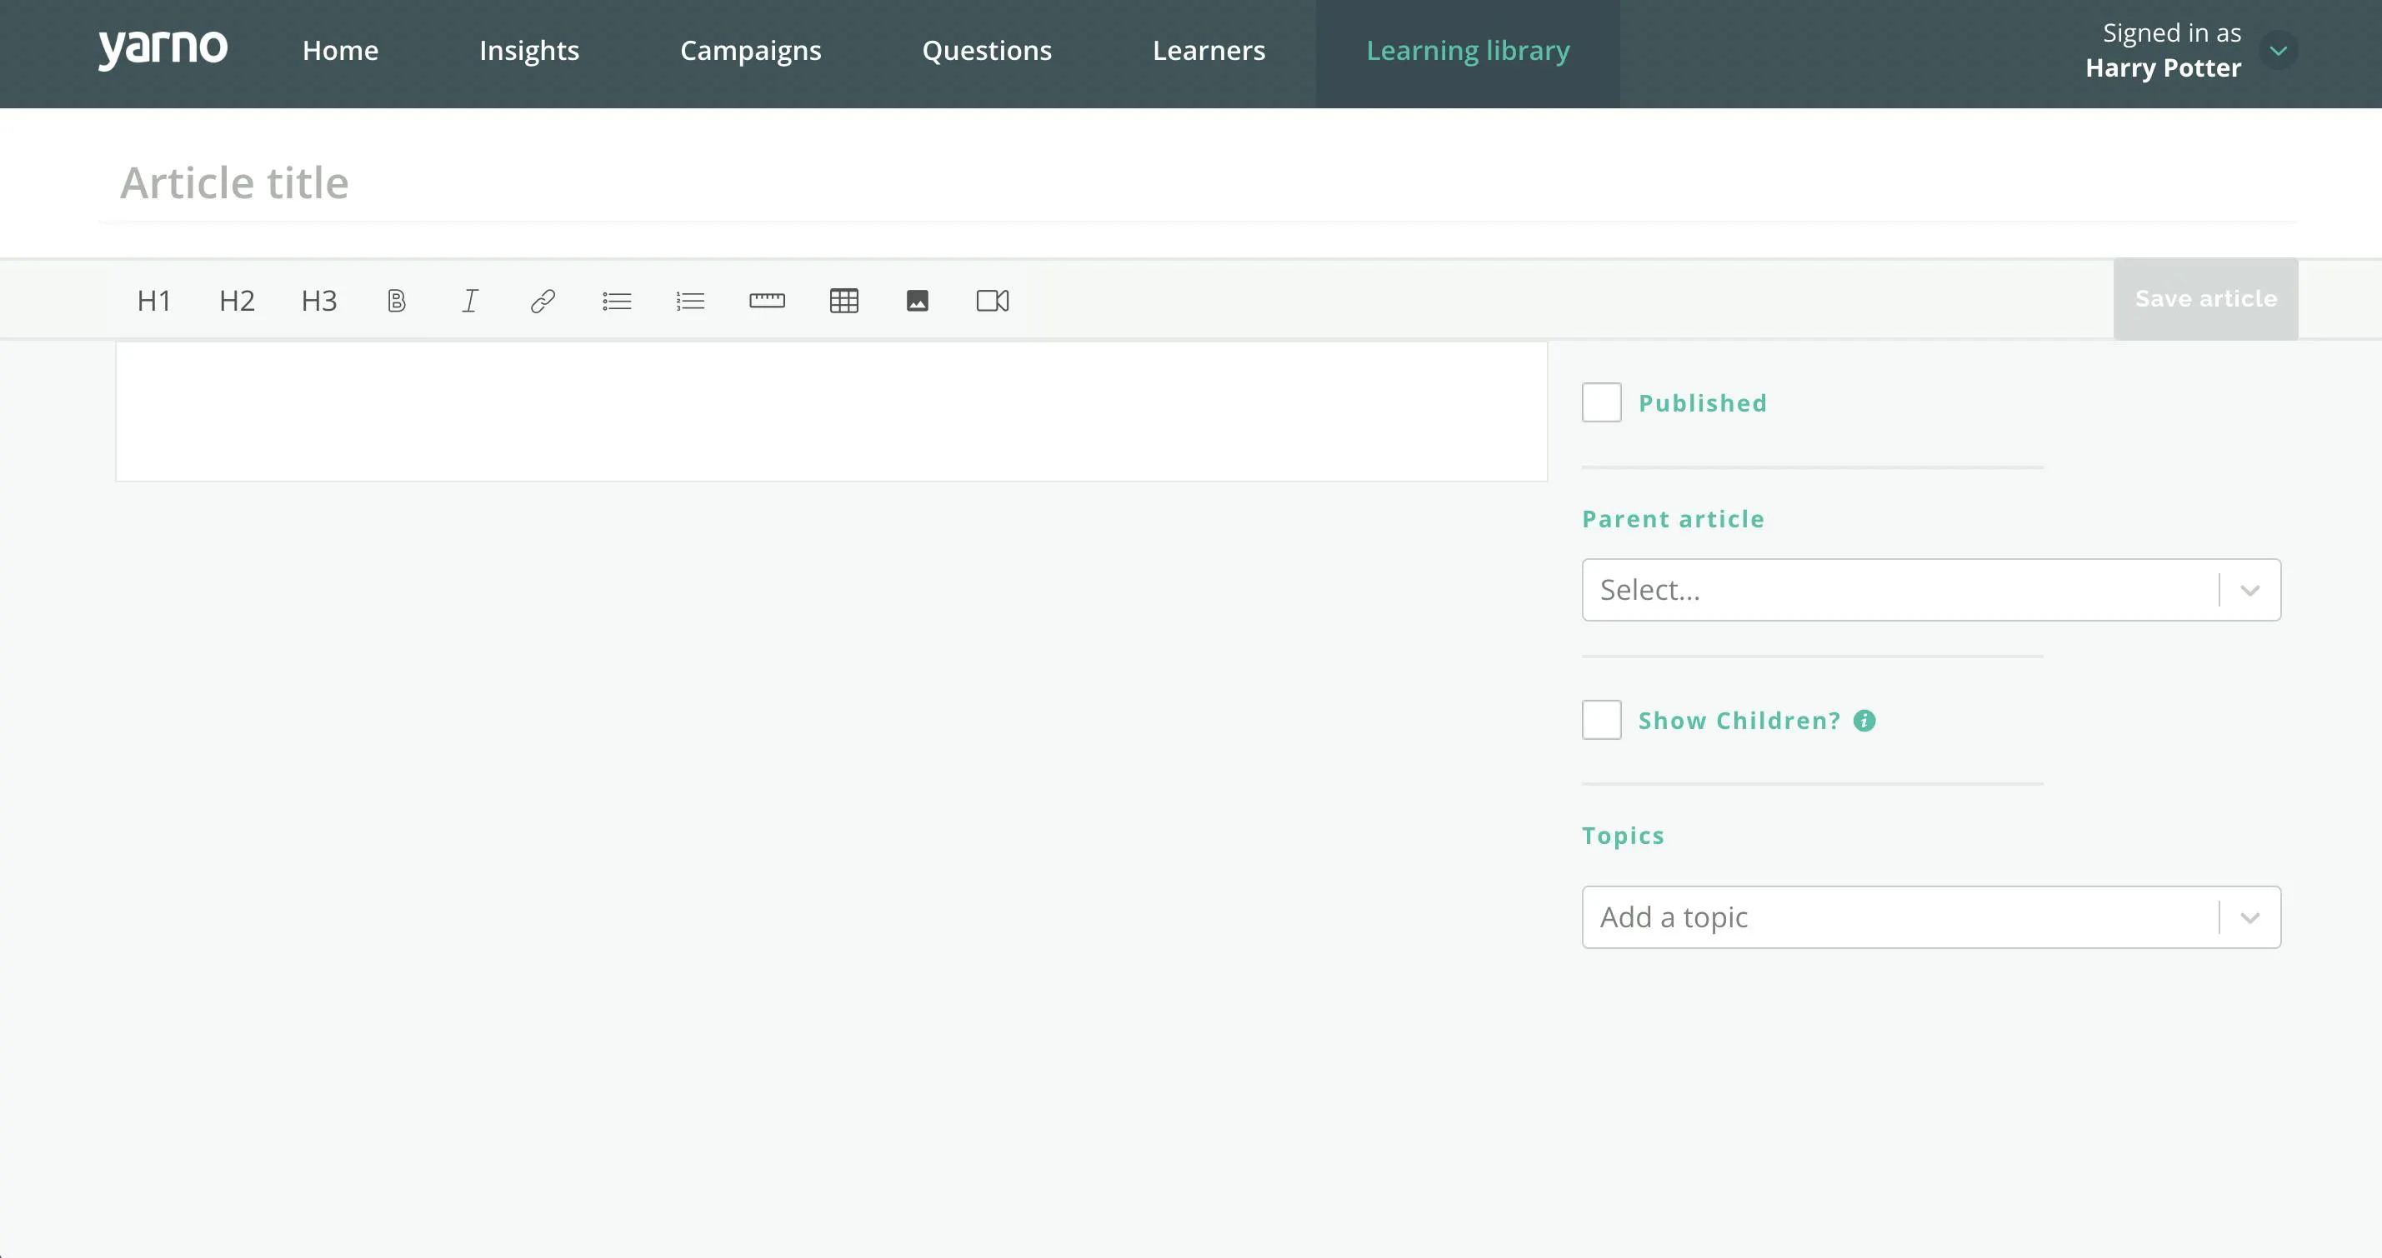The width and height of the screenshot is (2382, 1258).
Task: Open the Parent article Select dropdown
Action: 1931,590
